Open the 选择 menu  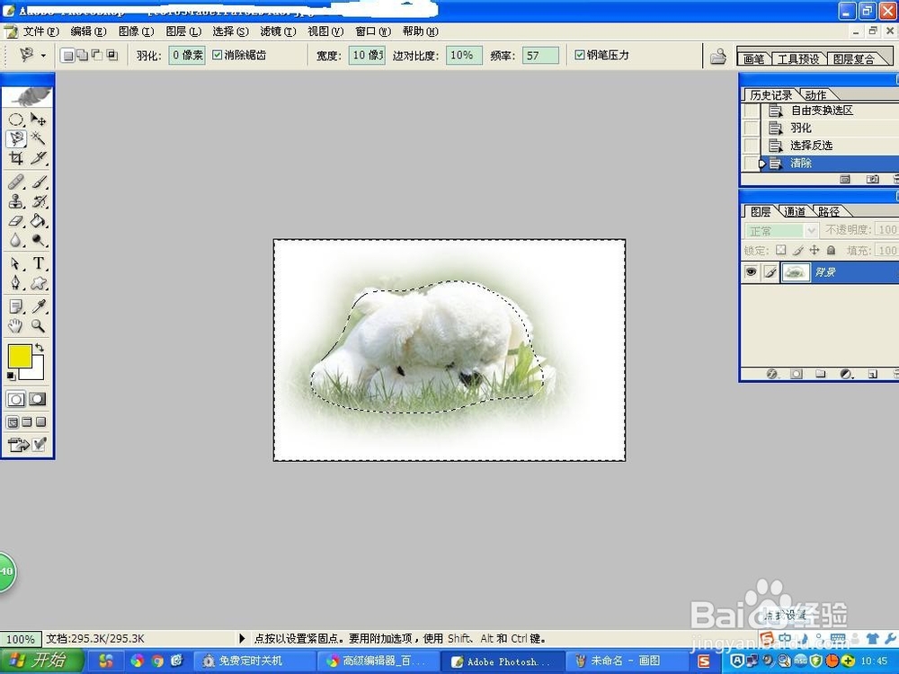click(230, 31)
